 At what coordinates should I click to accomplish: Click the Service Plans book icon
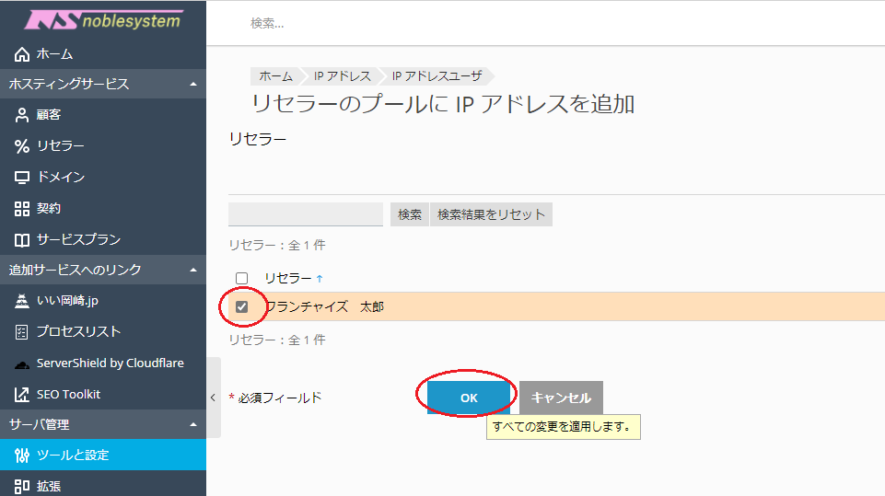coord(22,240)
